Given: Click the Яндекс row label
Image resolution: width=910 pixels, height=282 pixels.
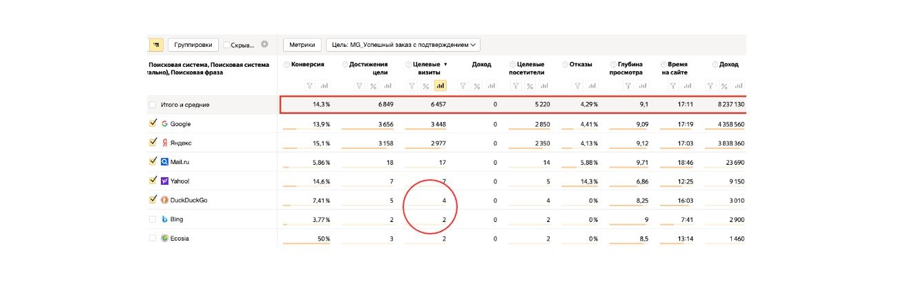Looking at the screenshot, I should (x=181, y=143).
